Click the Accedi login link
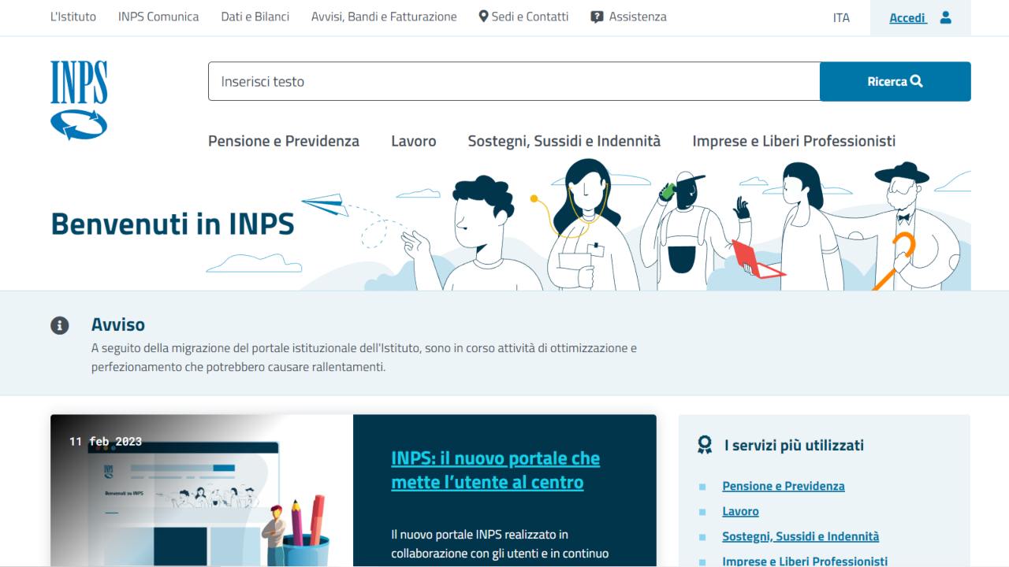 907,17
